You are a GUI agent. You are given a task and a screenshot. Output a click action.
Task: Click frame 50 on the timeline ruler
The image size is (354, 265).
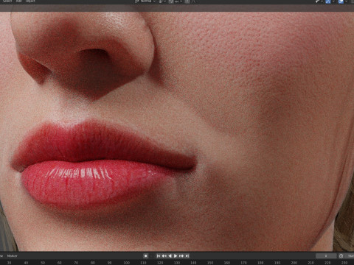pos(43,263)
